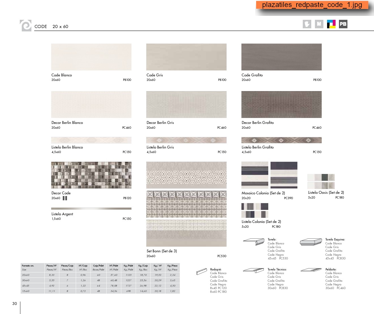Click the plazatiles_redpaste_code_1.jpg filename banner
The image size is (374, 314).
pyautogui.click(x=312, y=5)
